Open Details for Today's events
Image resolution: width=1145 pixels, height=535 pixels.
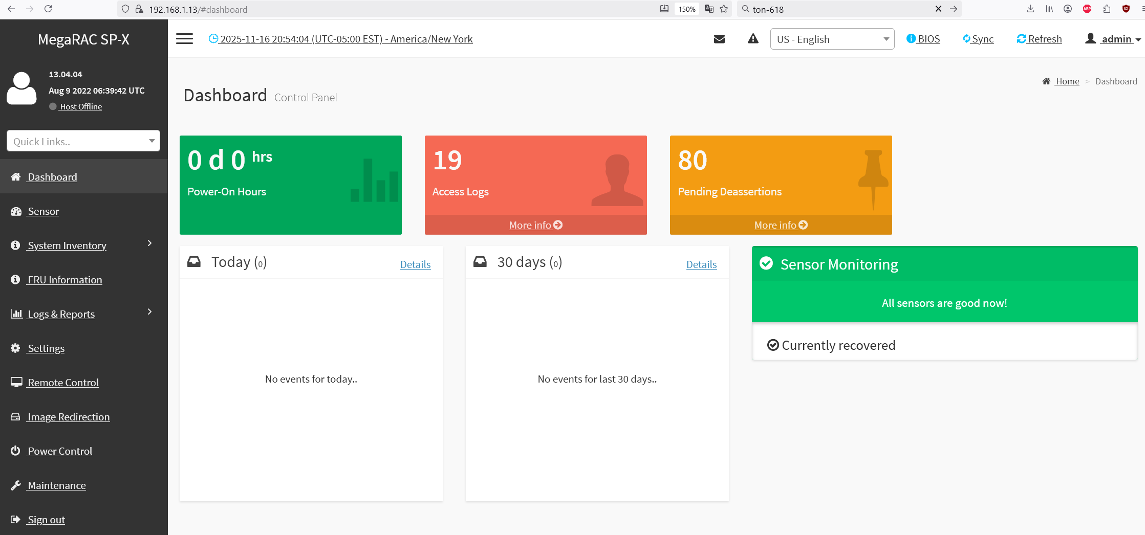[415, 264]
